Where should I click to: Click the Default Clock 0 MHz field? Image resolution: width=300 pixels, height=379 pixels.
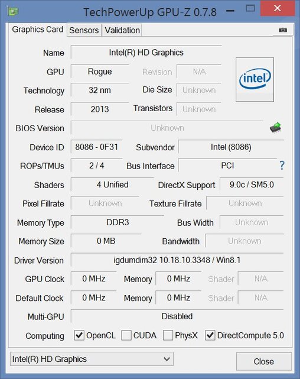tap(94, 297)
